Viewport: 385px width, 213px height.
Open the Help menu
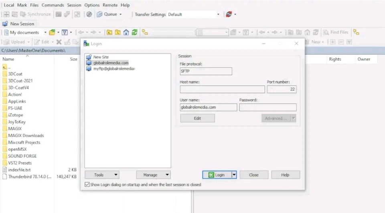click(125, 5)
